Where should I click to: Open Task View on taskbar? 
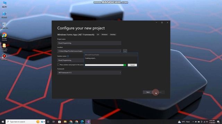(x=54, y=122)
